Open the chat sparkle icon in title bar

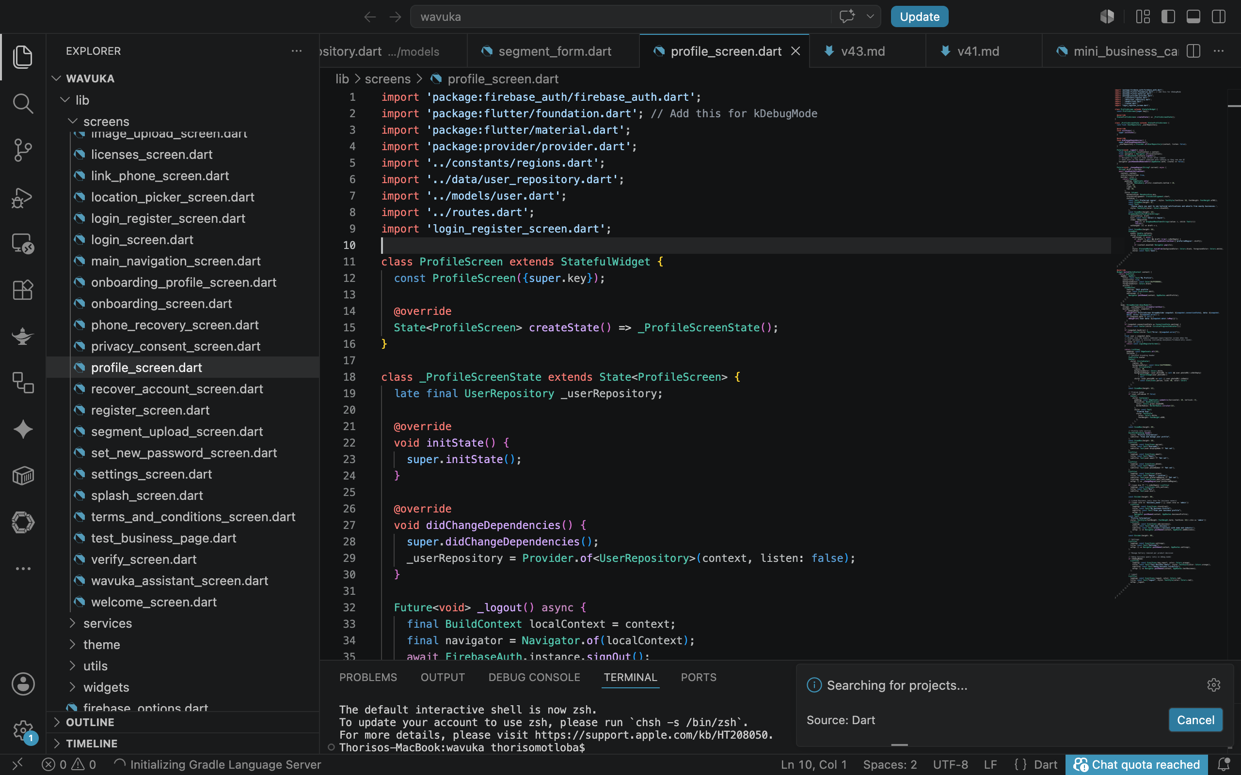pyautogui.click(x=847, y=16)
